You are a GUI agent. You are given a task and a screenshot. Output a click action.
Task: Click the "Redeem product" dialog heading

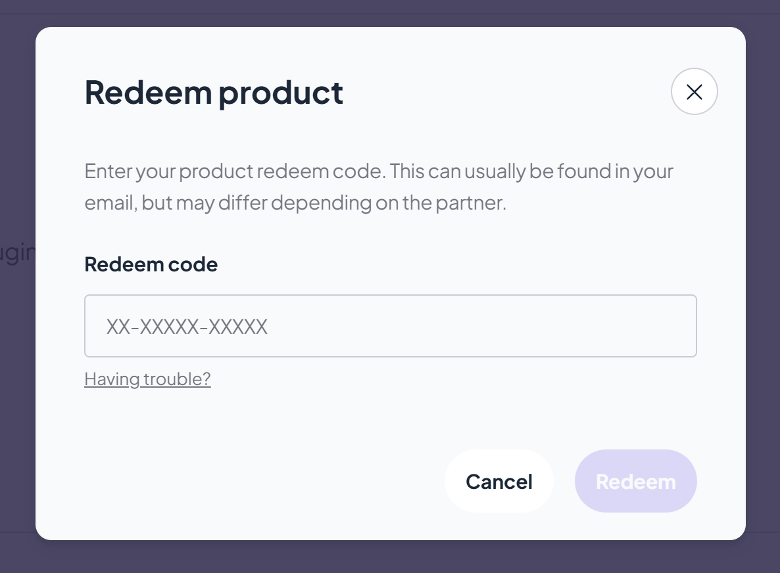click(x=214, y=92)
